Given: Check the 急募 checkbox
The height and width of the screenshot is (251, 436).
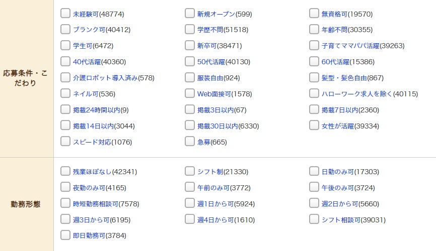Looking at the screenshot, I should (x=190, y=142).
